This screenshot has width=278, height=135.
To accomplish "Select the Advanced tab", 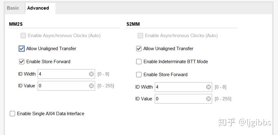I will 38,8.
